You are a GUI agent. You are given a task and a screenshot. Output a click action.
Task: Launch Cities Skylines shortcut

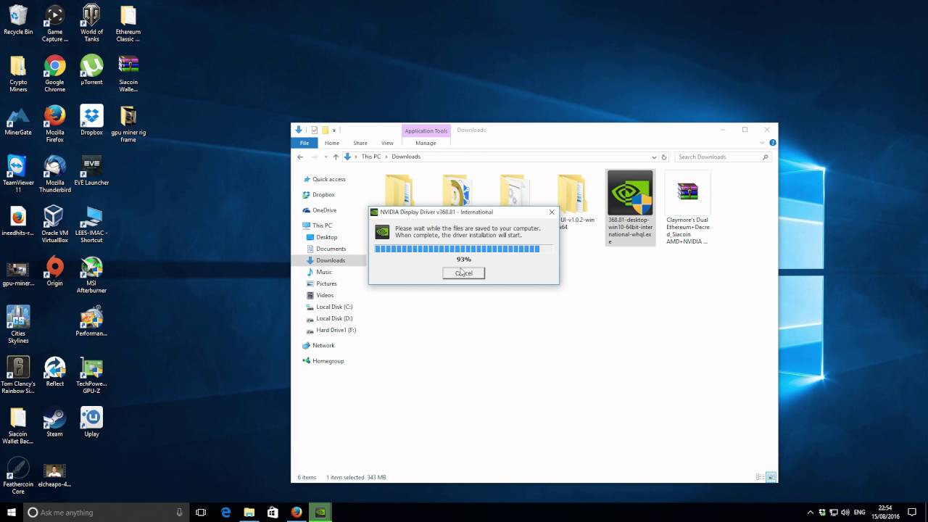(x=18, y=324)
